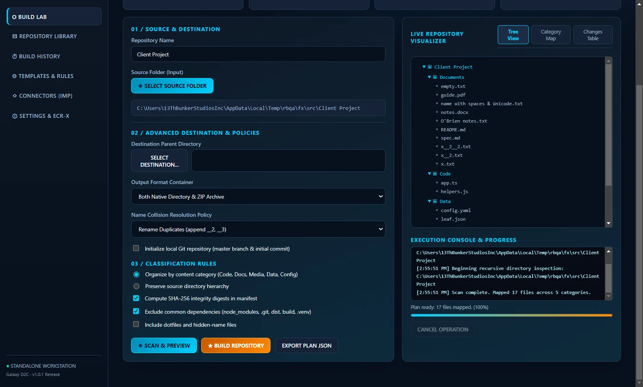Click Export Plan JSON button
Screen dimensions: 643x387
(307, 346)
